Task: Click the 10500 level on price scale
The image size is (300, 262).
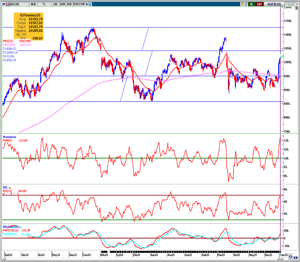Action: 288,49
